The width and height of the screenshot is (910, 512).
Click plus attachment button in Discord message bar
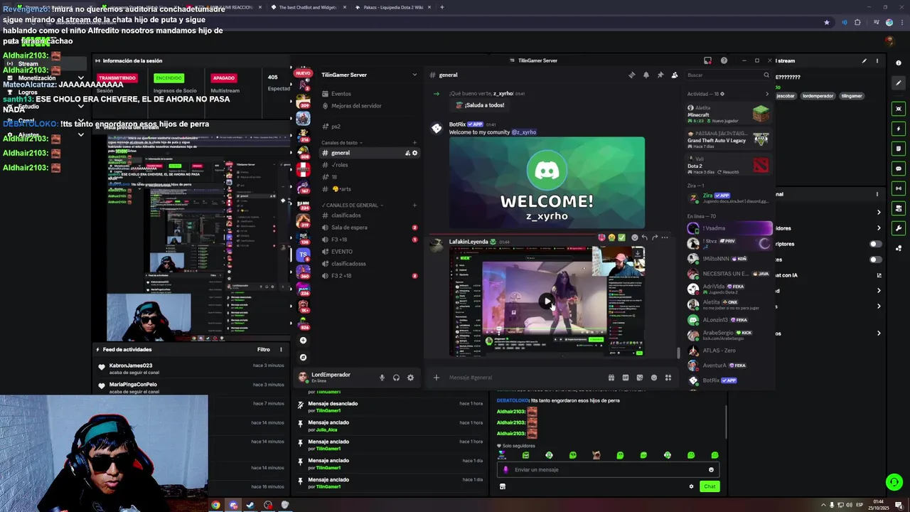(437, 378)
